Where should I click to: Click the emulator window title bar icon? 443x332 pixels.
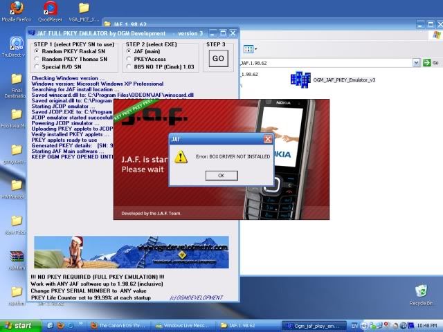click(32, 33)
